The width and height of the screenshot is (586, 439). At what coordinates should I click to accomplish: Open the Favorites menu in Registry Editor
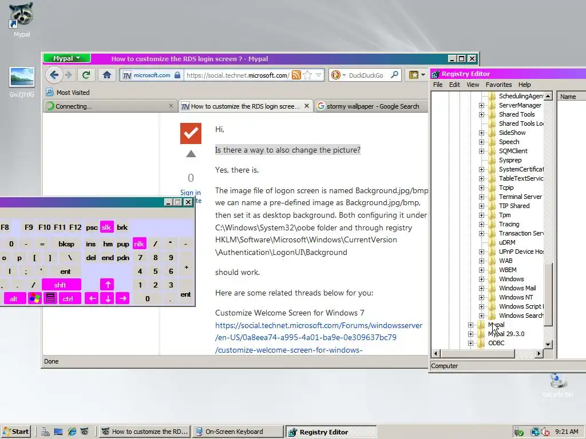(498, 85)
